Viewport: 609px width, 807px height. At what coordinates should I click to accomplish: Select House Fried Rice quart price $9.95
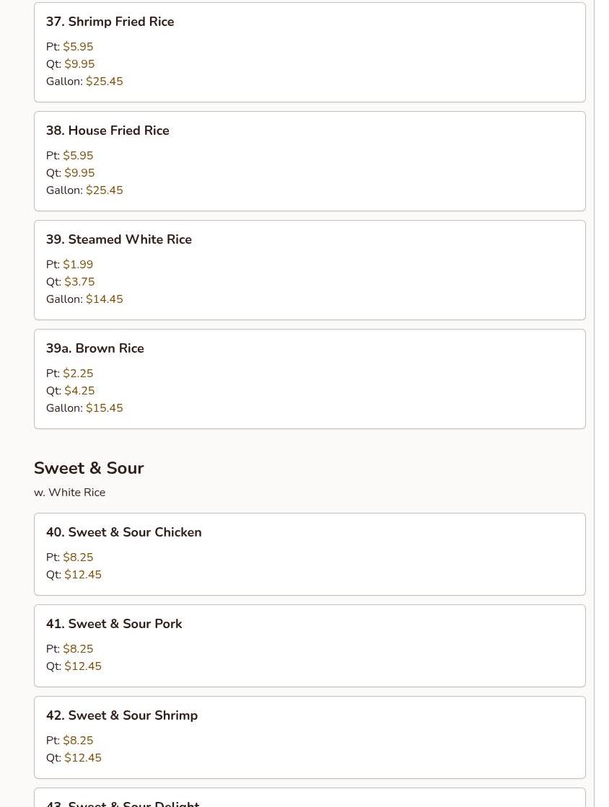(79, 173)
